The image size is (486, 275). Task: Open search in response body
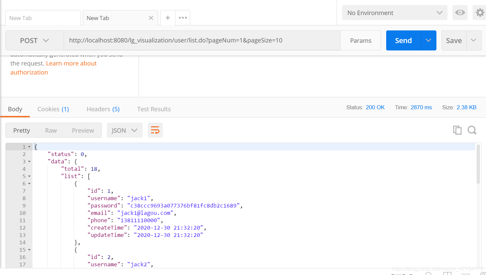point(472,130)
